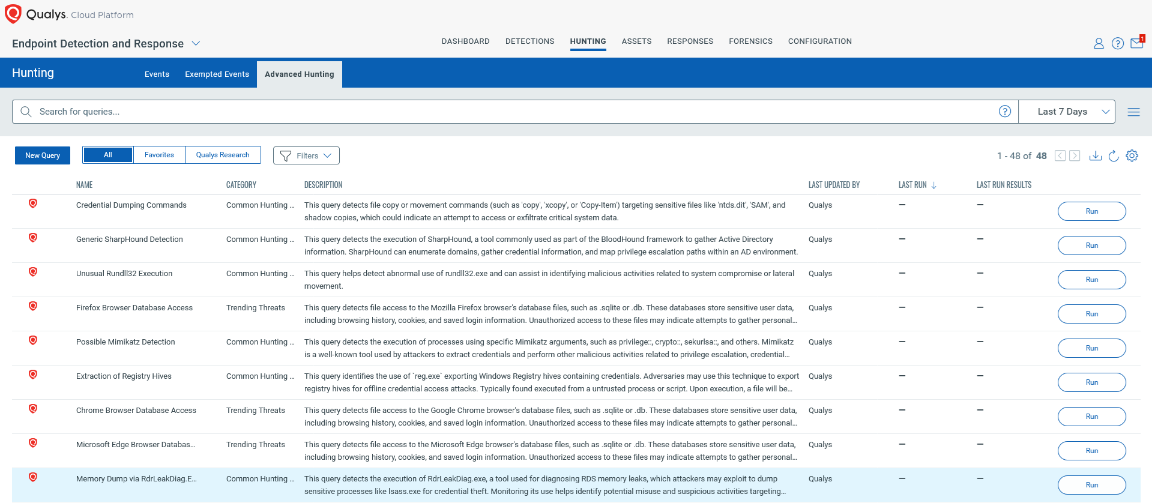Select the Advanced Hunting tab
Image resolution: width=1152 pixels, height=503 pixels.
(x=299, y=74)
